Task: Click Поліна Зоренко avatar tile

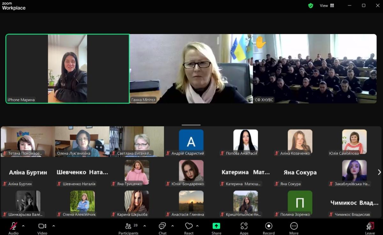Action: tap(300, 203)
